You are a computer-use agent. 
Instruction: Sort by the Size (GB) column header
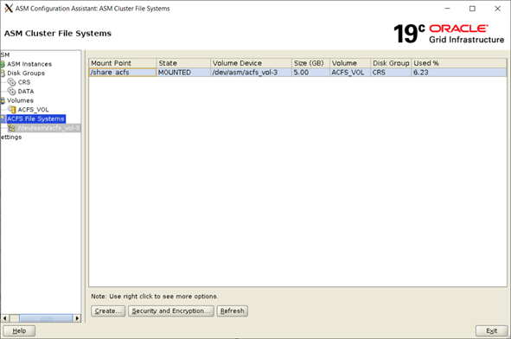pos(311,63)
